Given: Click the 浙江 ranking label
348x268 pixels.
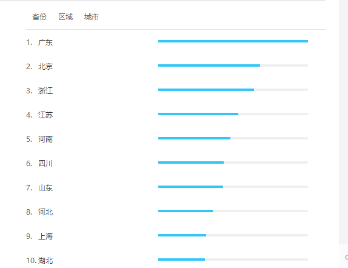Looking at the screenshot, I should pyautogui.click(x=45, y=90).
